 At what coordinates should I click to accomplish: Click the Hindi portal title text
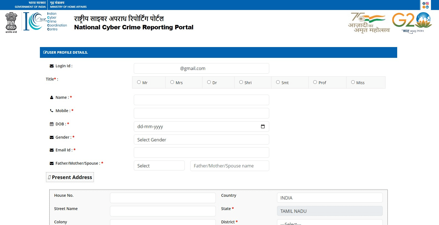pyautogui.click(x=119, y=19)
